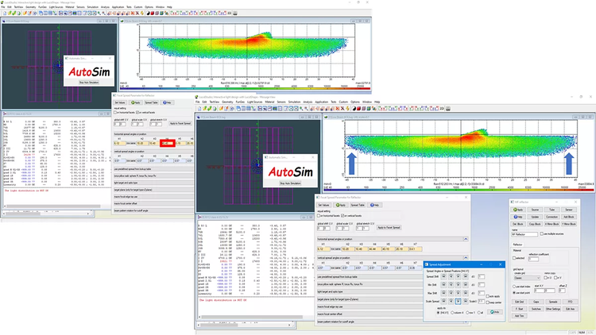
Task: Enable 'on horizontal facets' in front Facet Spread dialog
Action: (319, 216)
